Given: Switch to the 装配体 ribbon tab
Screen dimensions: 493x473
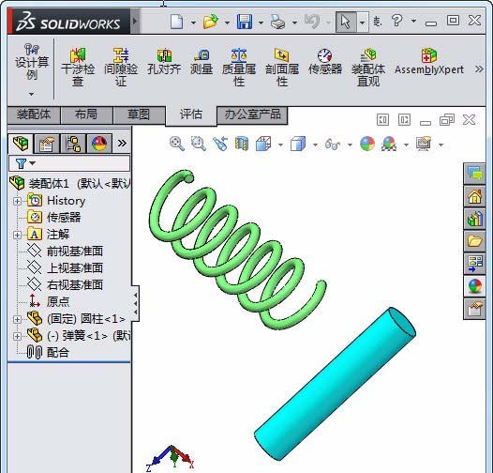Looking at the screenshot, I should (34, 114).
